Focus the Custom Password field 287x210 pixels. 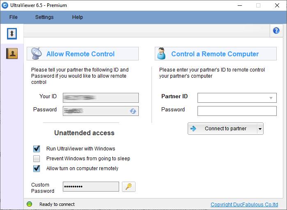coord(91,187)
